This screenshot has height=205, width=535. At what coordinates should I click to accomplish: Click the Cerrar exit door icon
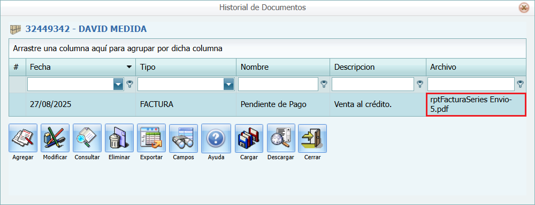point(312,138)
